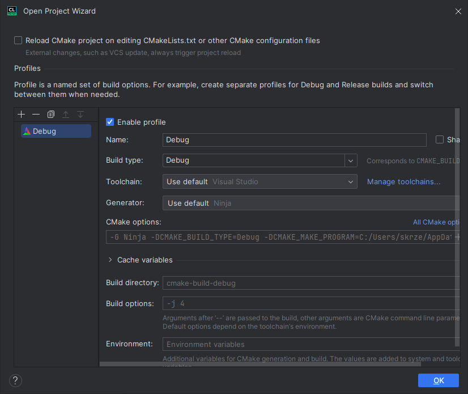This screenshot has width=468, height=394.
Task: Click the Build options -j 4 field
Action: point(311,303)
